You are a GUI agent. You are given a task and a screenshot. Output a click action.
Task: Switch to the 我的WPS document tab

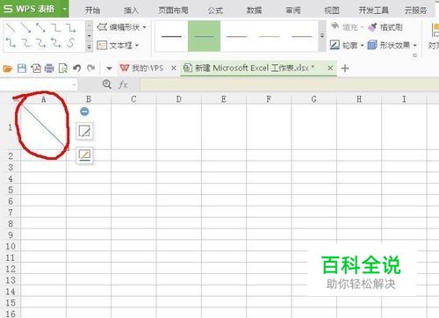coord(141,69)
